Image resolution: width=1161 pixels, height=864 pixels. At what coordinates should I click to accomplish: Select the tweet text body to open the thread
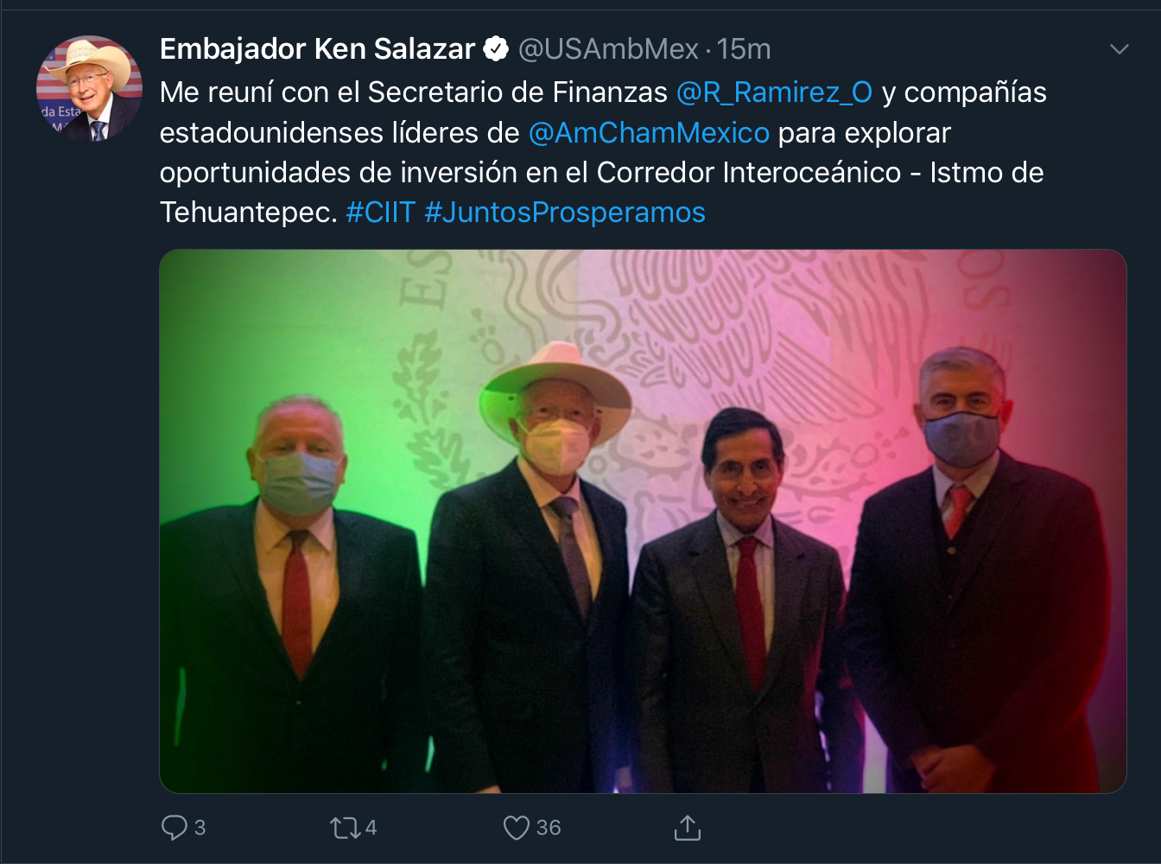click(x=603, y=152)
